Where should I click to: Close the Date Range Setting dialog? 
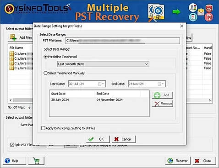click(x=181, y=26)
